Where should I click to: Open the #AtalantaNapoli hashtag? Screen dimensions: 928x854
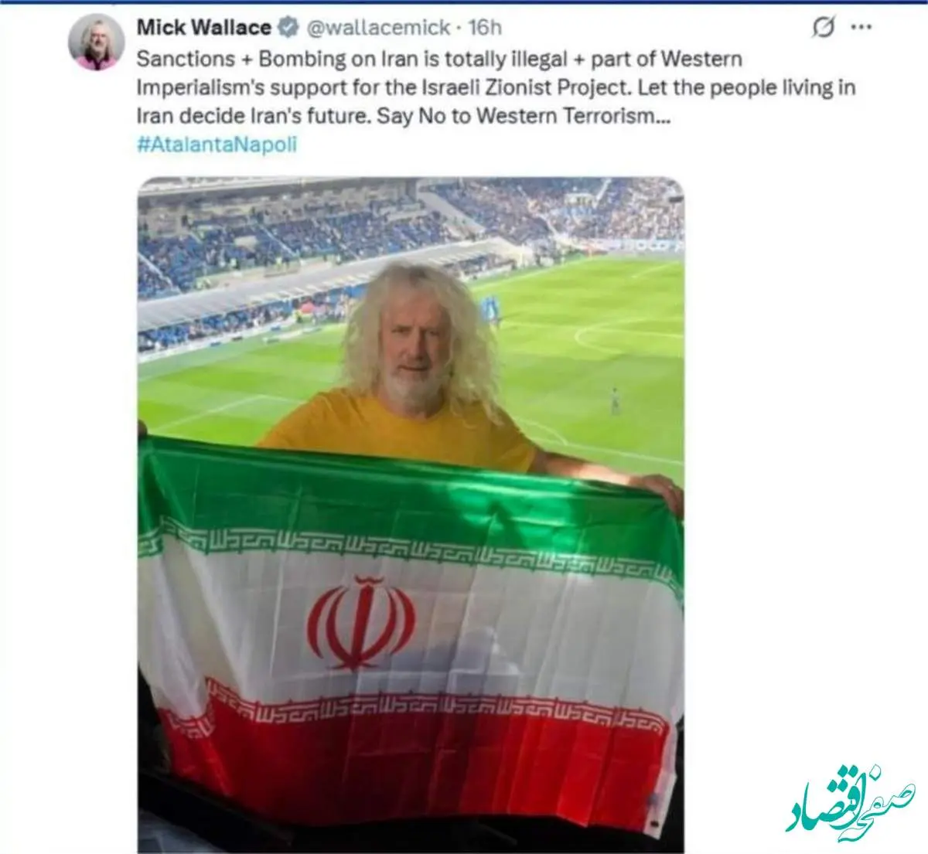(x=217, y=145)
